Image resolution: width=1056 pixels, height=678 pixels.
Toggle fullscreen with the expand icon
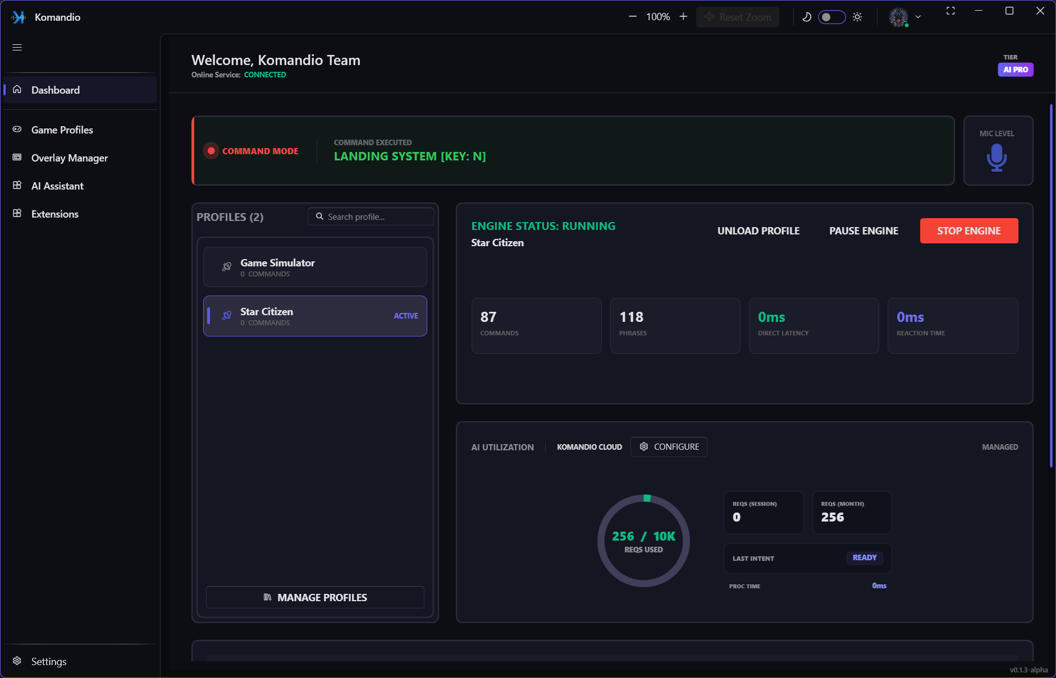(x=950, y=11)
